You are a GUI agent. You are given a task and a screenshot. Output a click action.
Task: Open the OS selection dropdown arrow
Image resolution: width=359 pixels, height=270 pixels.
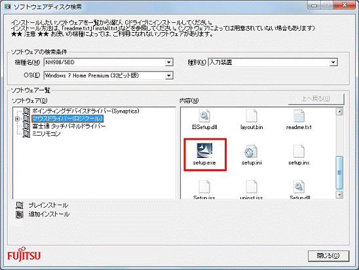click(x=169, y=75)
